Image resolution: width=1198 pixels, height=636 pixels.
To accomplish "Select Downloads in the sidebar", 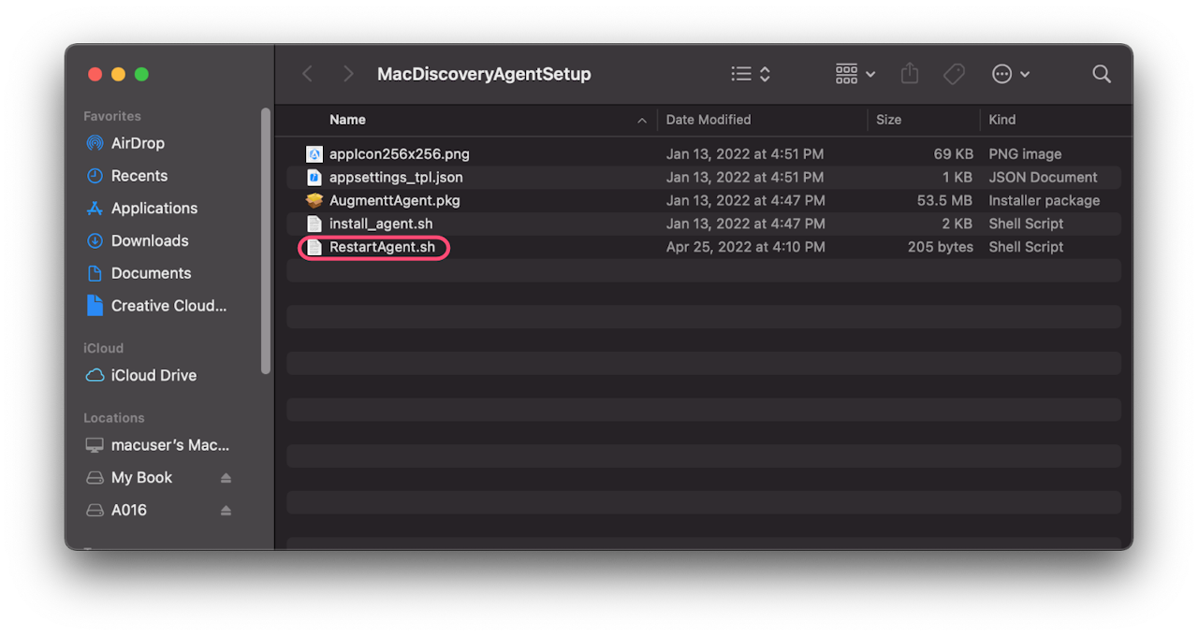I will coord(150,240).
